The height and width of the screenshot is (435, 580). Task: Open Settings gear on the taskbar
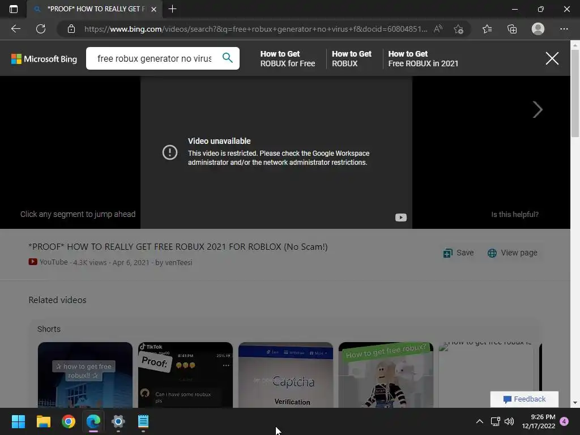[118, 421]
